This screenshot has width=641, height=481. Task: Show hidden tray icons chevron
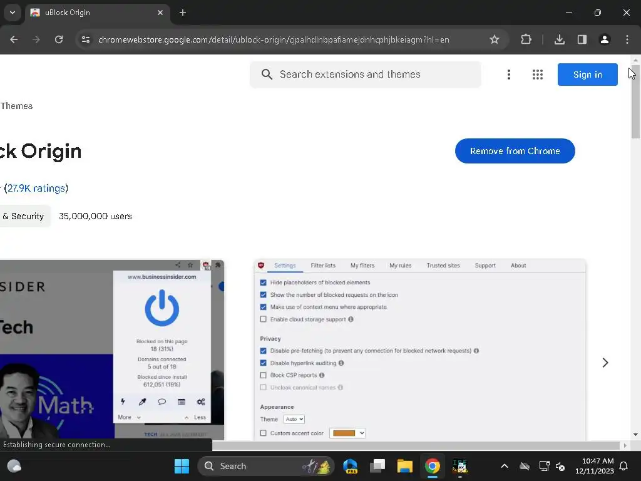click(x=505, y=466)
